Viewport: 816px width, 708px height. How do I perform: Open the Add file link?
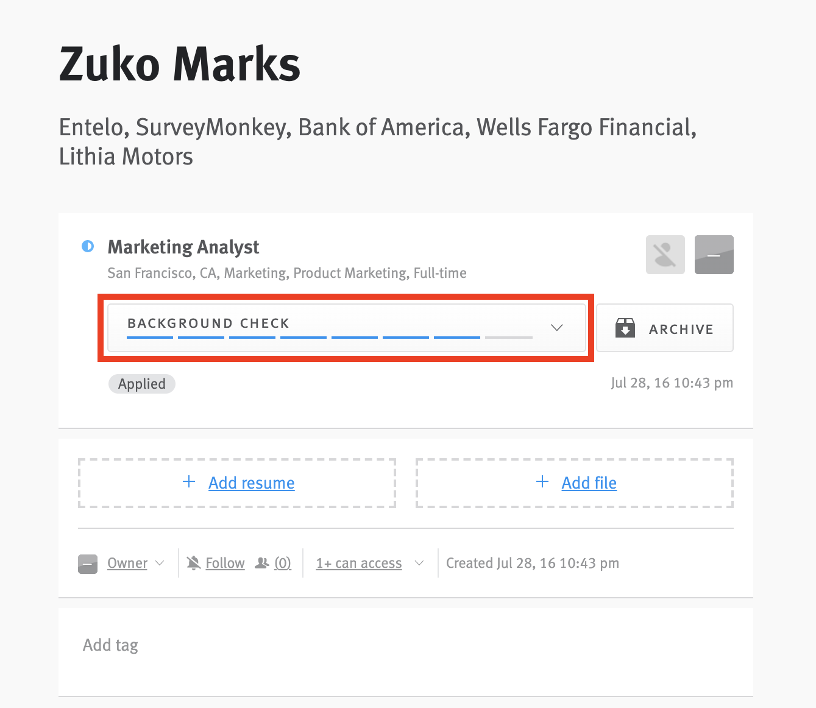589,483
